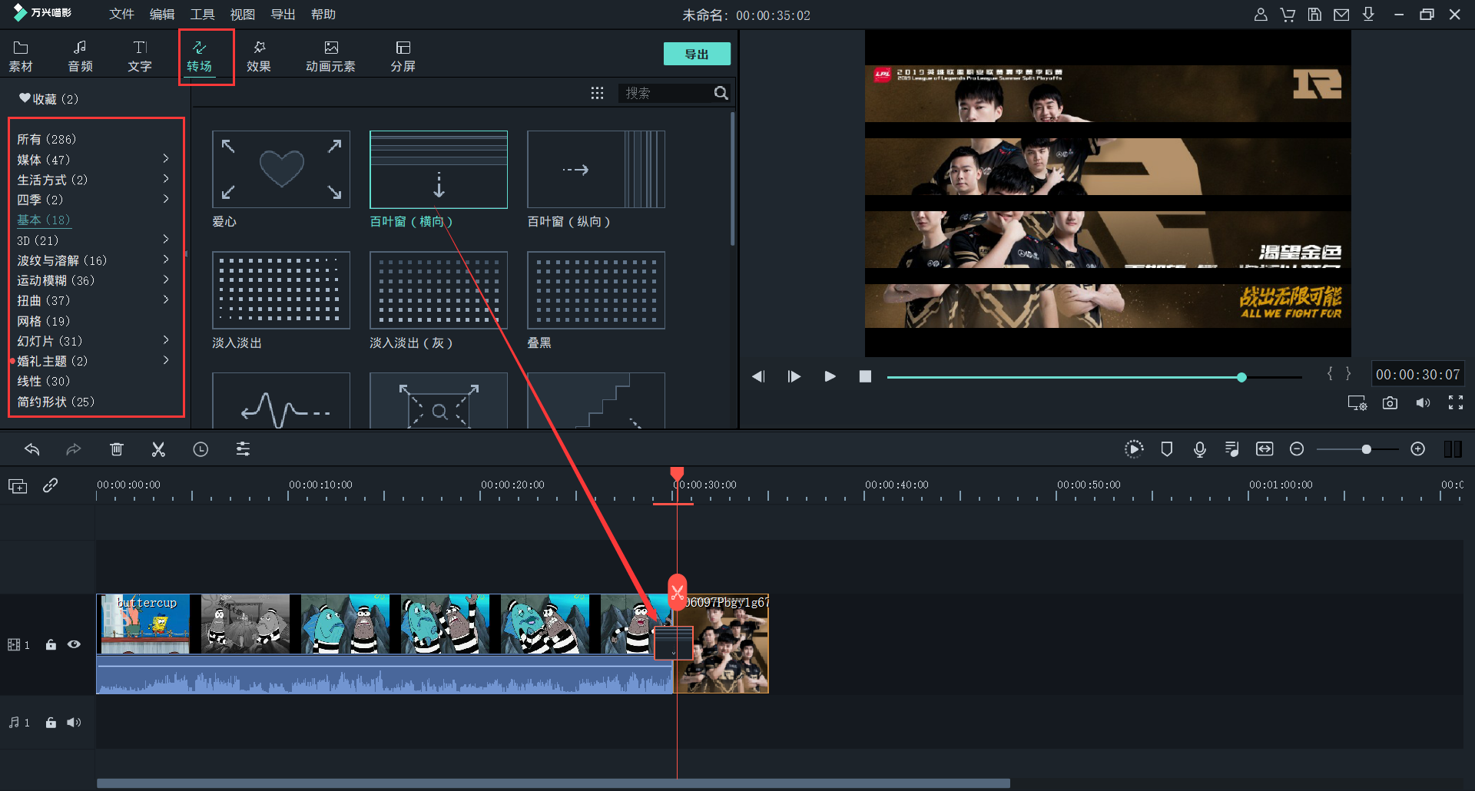The height and width of the screenshot is (791, 1475).
Task: Toggle lock on video track 1
Action: pos(51,644)
